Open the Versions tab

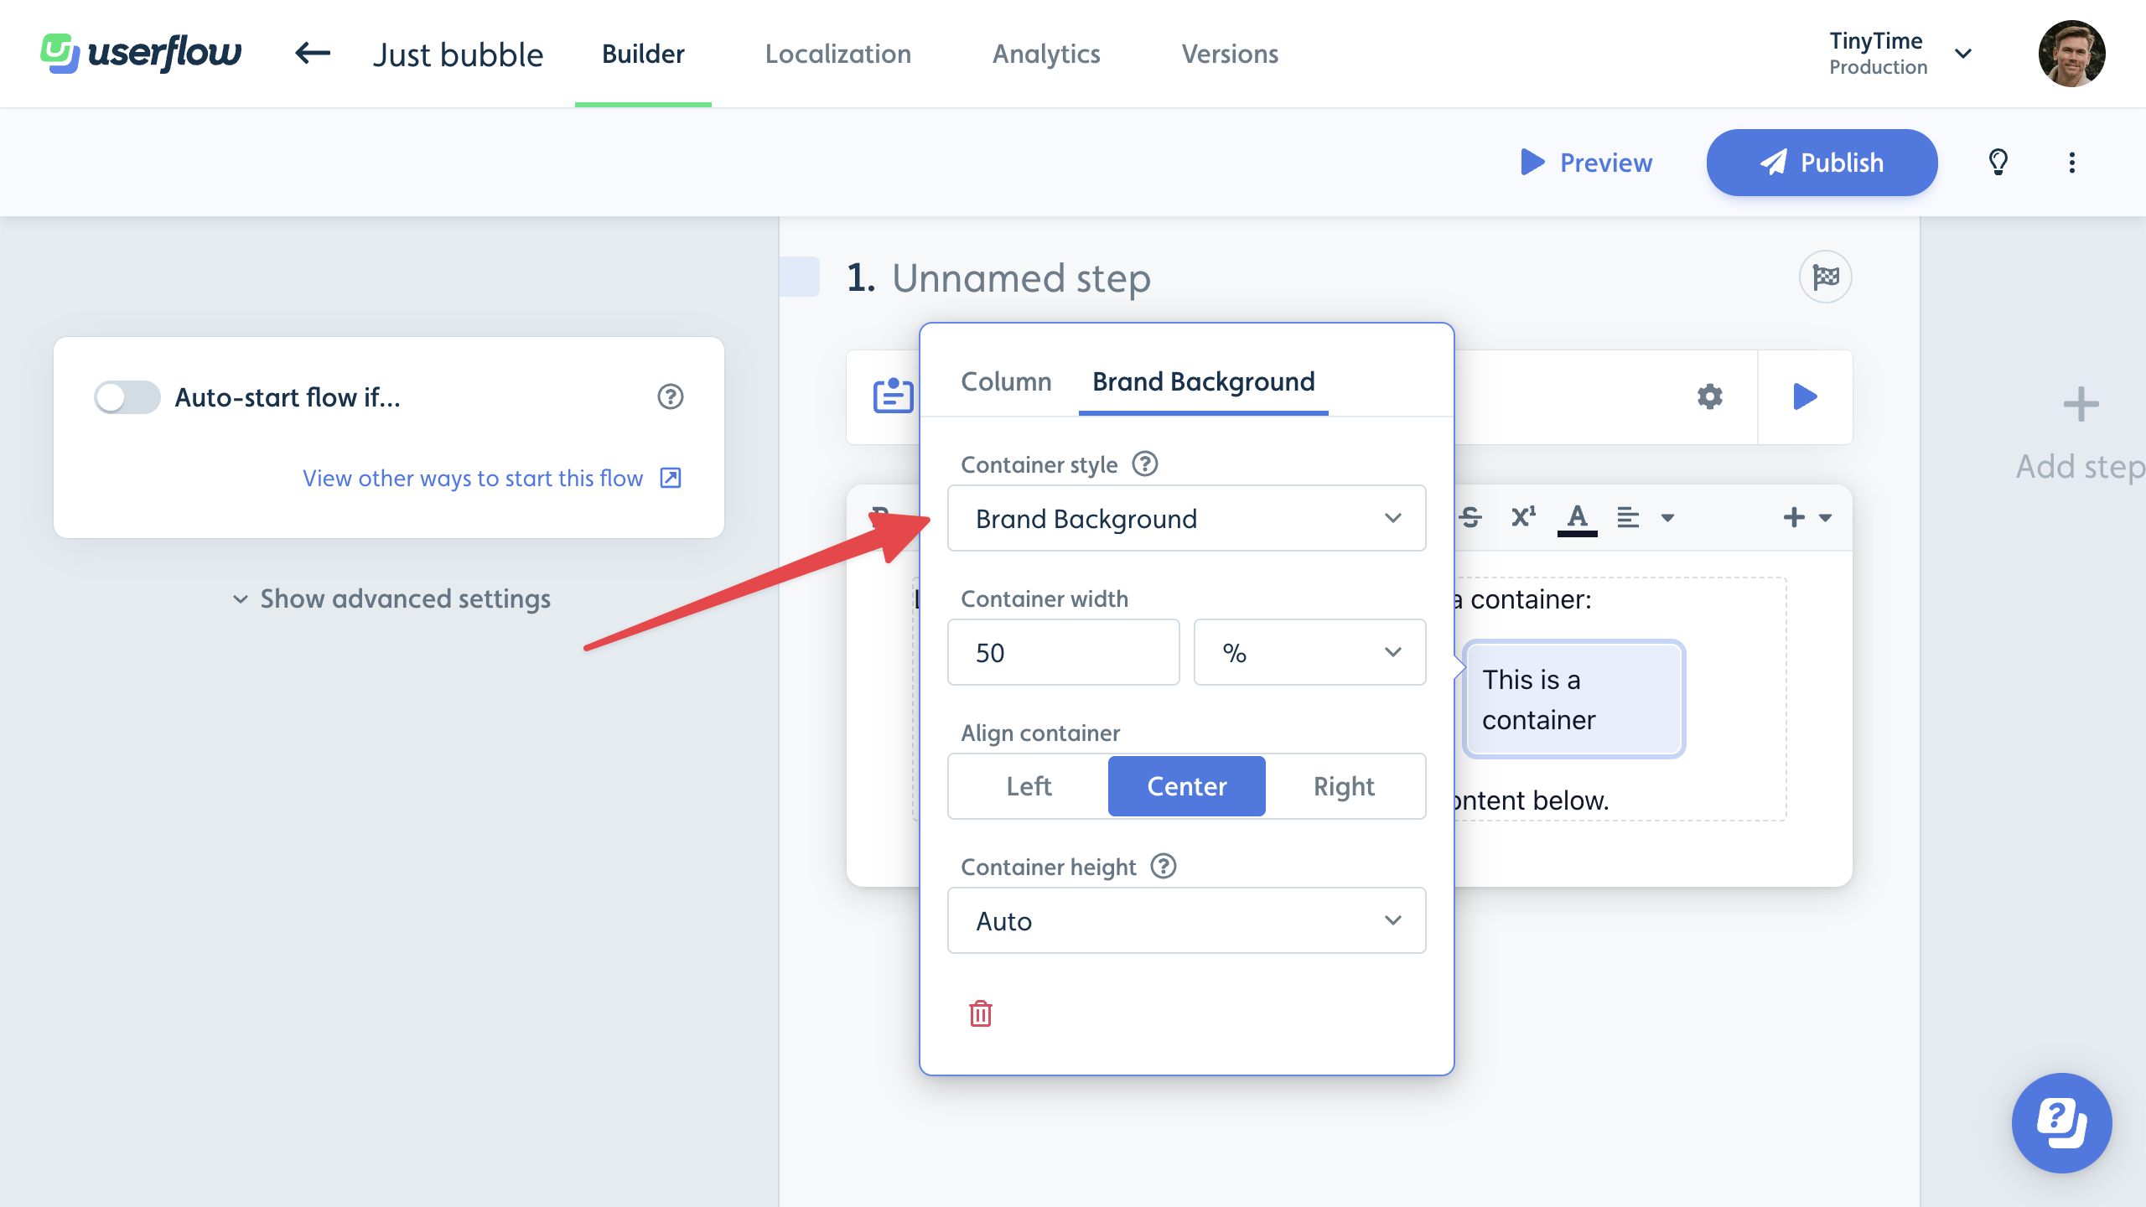click(1230, 54)
